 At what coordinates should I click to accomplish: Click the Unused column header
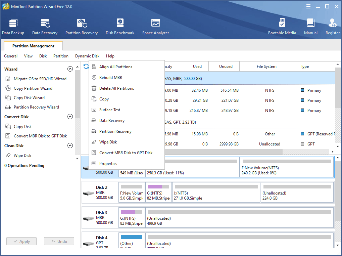pyautogui.click(x=224, y=66)
